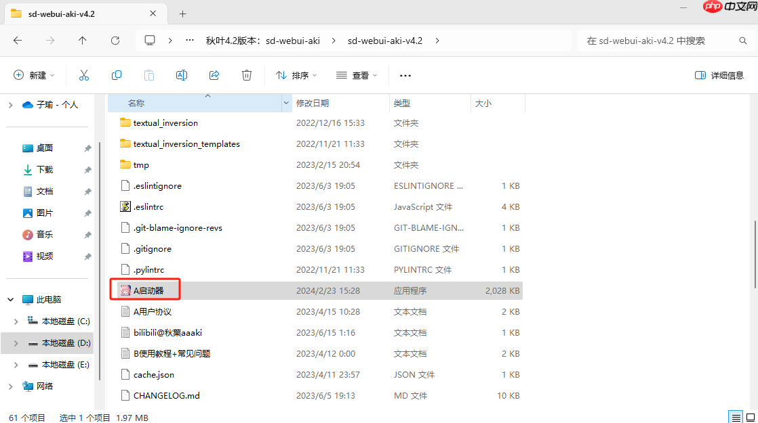Screen dimensions: 758x423
Task: Share the file using the share icon
Action: tap(214, 75)
